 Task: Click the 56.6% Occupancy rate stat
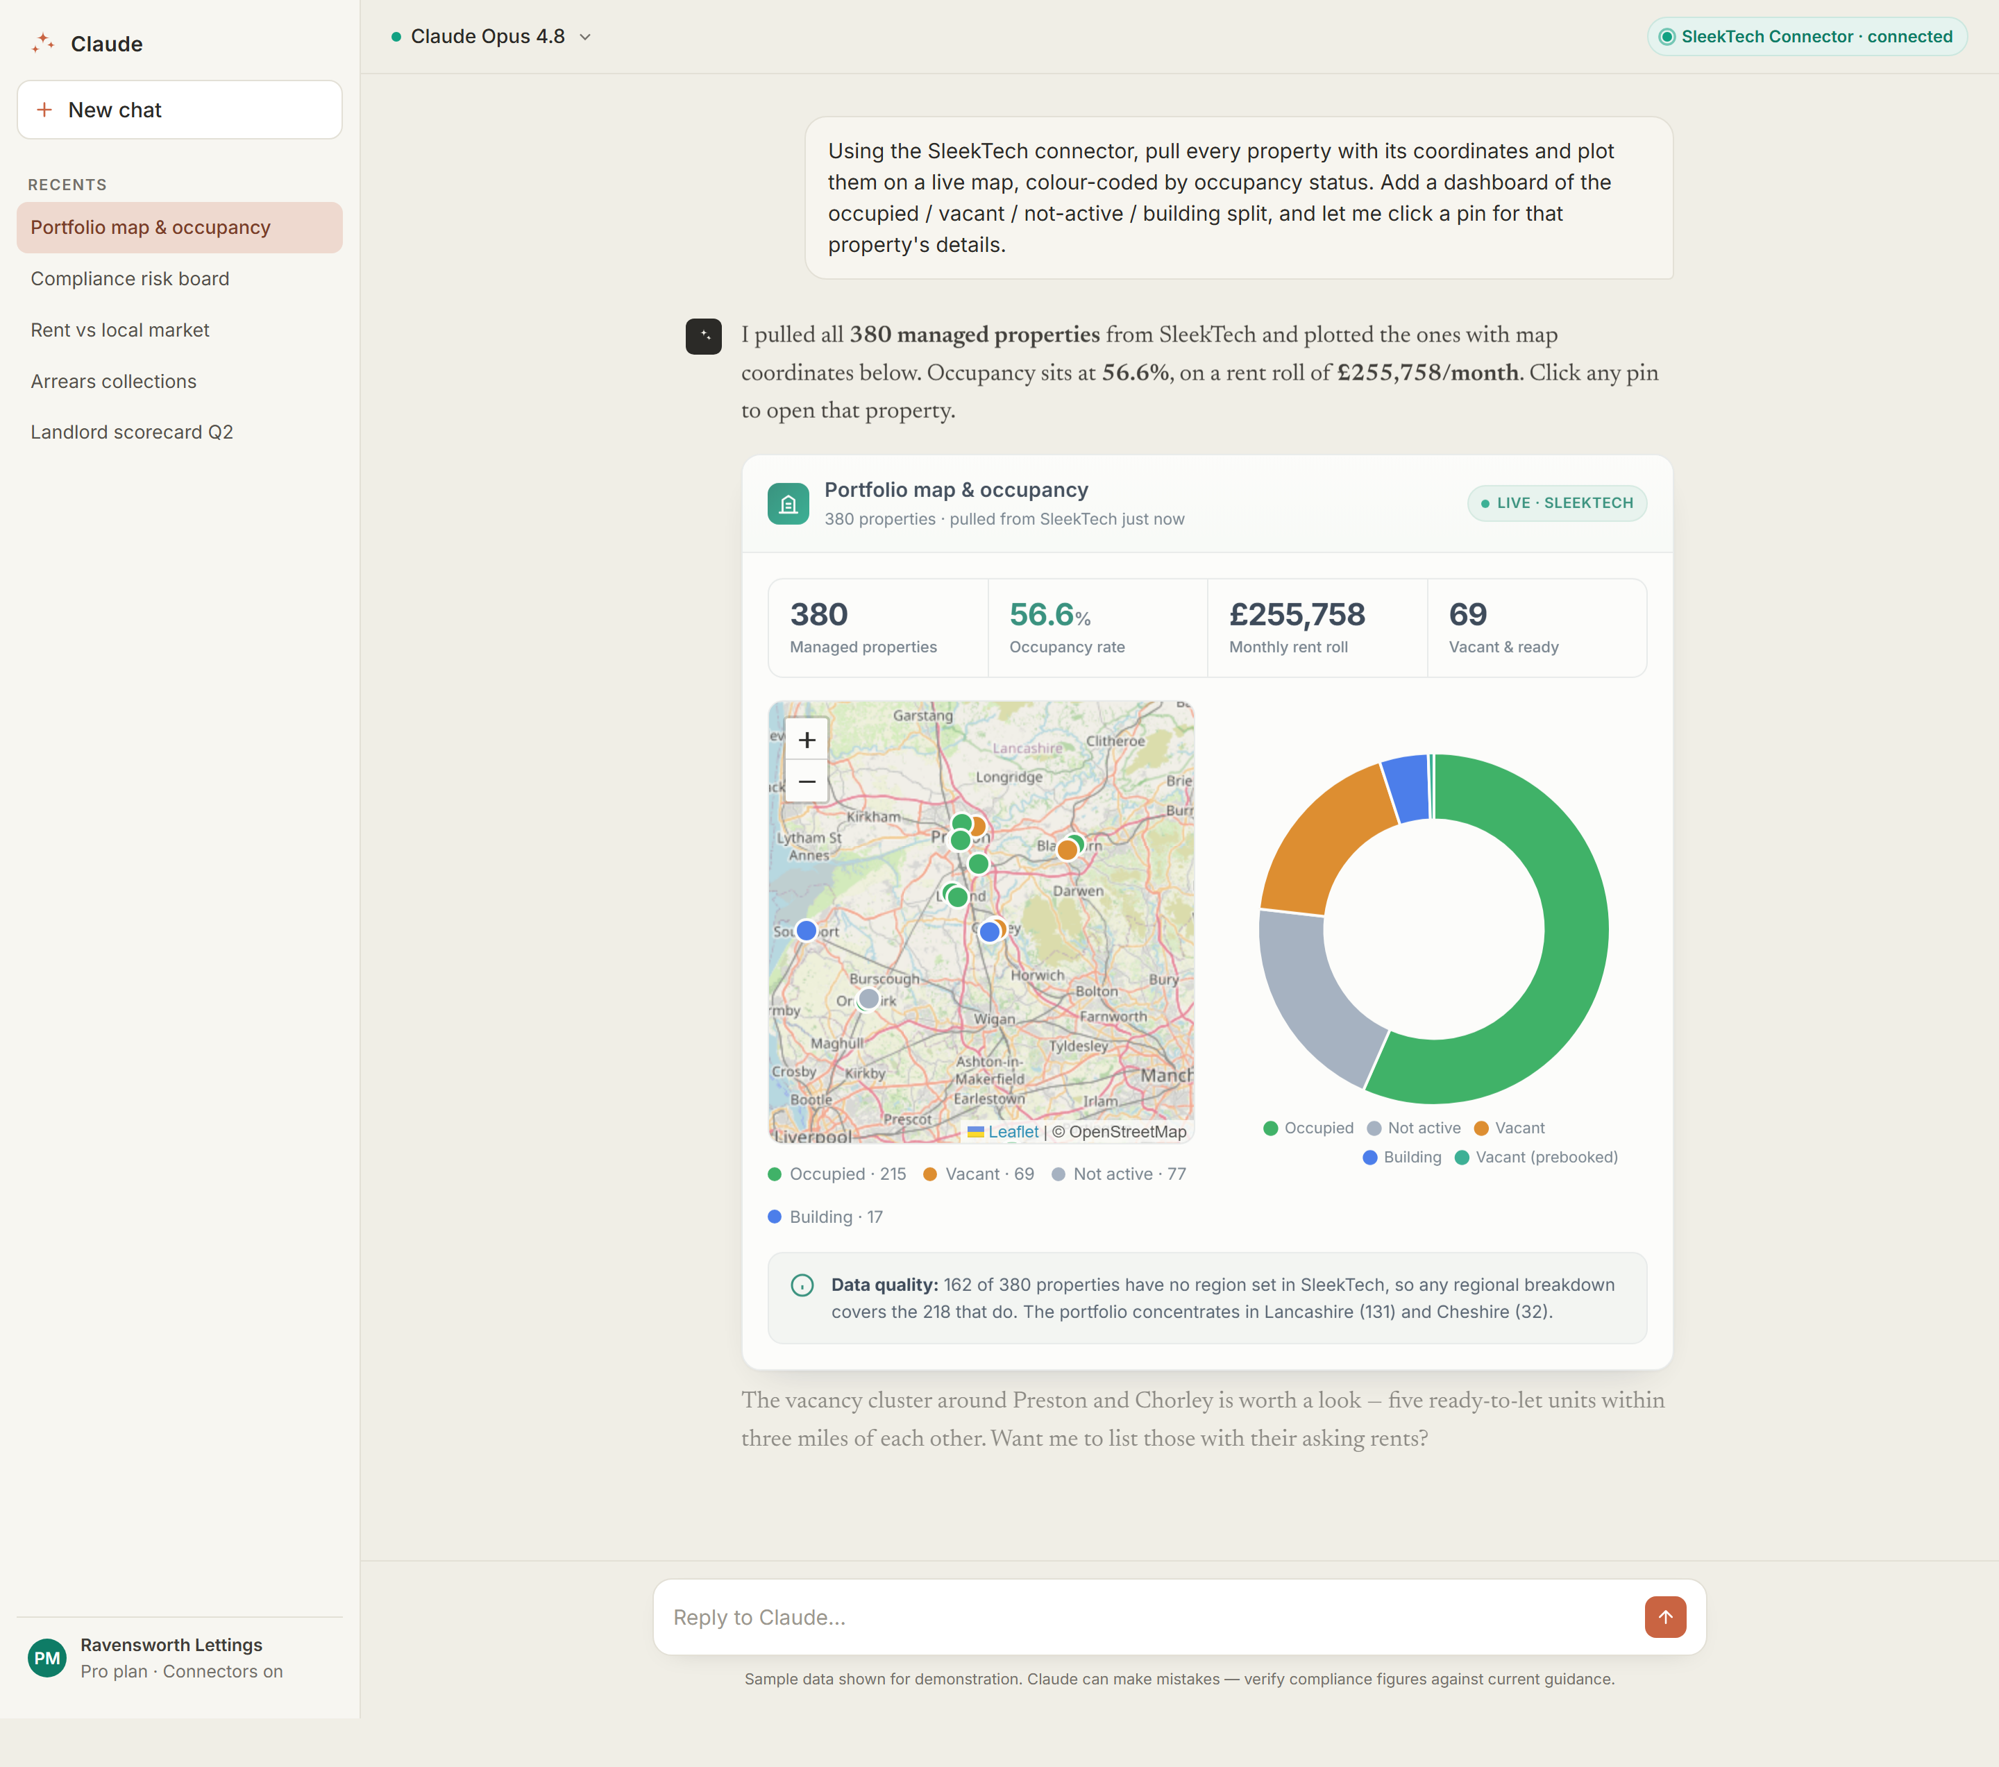(x=1097, y=628)
